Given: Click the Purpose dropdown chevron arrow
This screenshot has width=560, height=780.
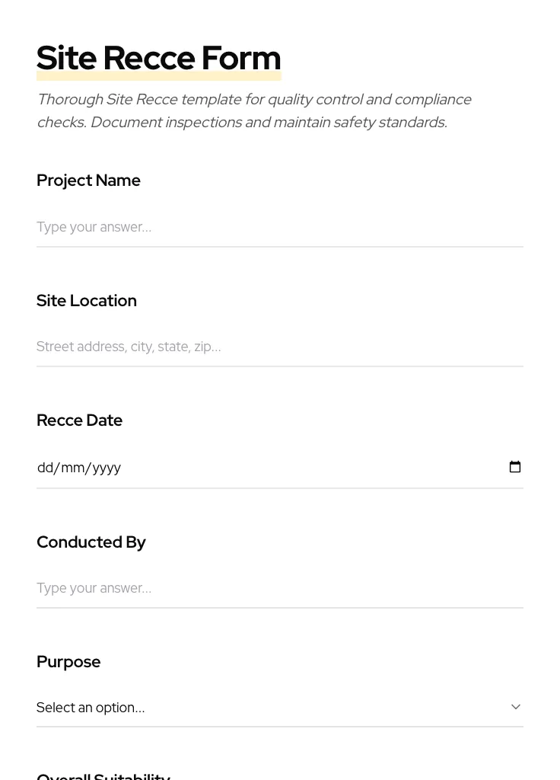Looking at the screenshot, I should [x=516, y=707].
